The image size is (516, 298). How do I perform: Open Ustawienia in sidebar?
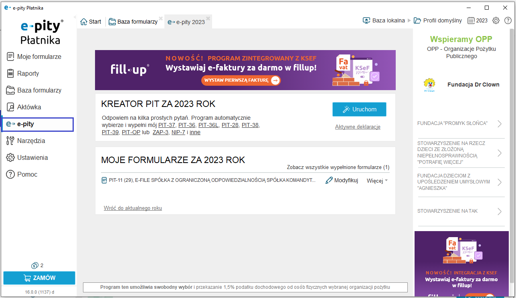[x=27, y=157]
